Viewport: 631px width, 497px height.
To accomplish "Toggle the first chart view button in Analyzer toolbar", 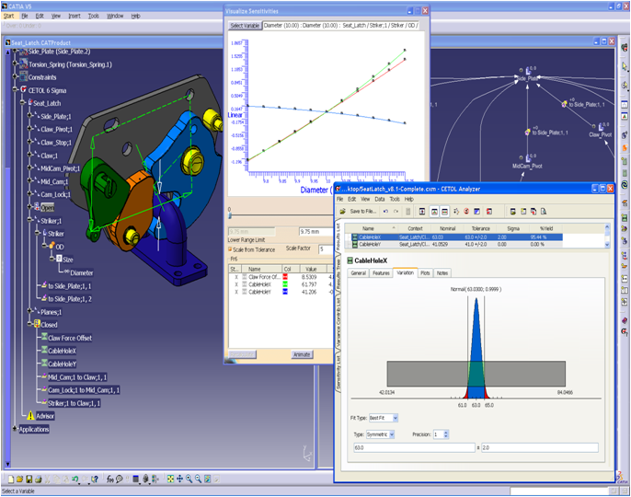I will point(422,212).
